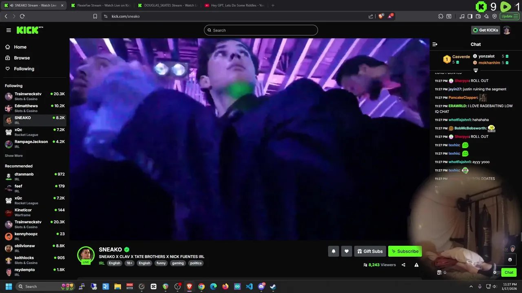522x293 pixels.
Task: Toggle stream notifications with the bell
Action: click(x=333, y=251)
